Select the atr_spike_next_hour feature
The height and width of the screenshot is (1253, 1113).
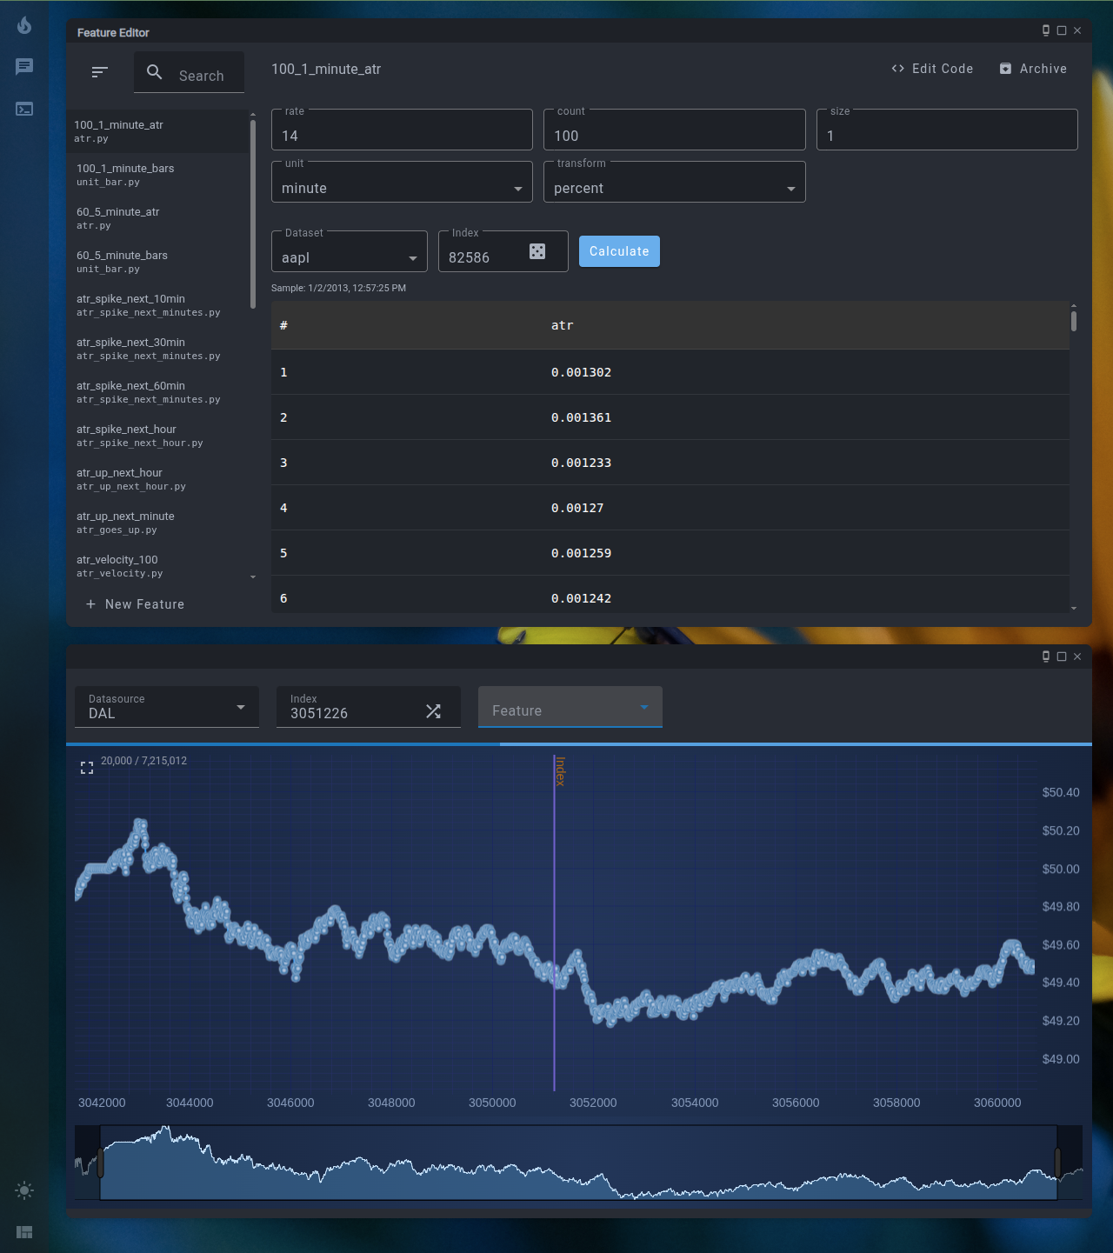[x=157, y=436]
